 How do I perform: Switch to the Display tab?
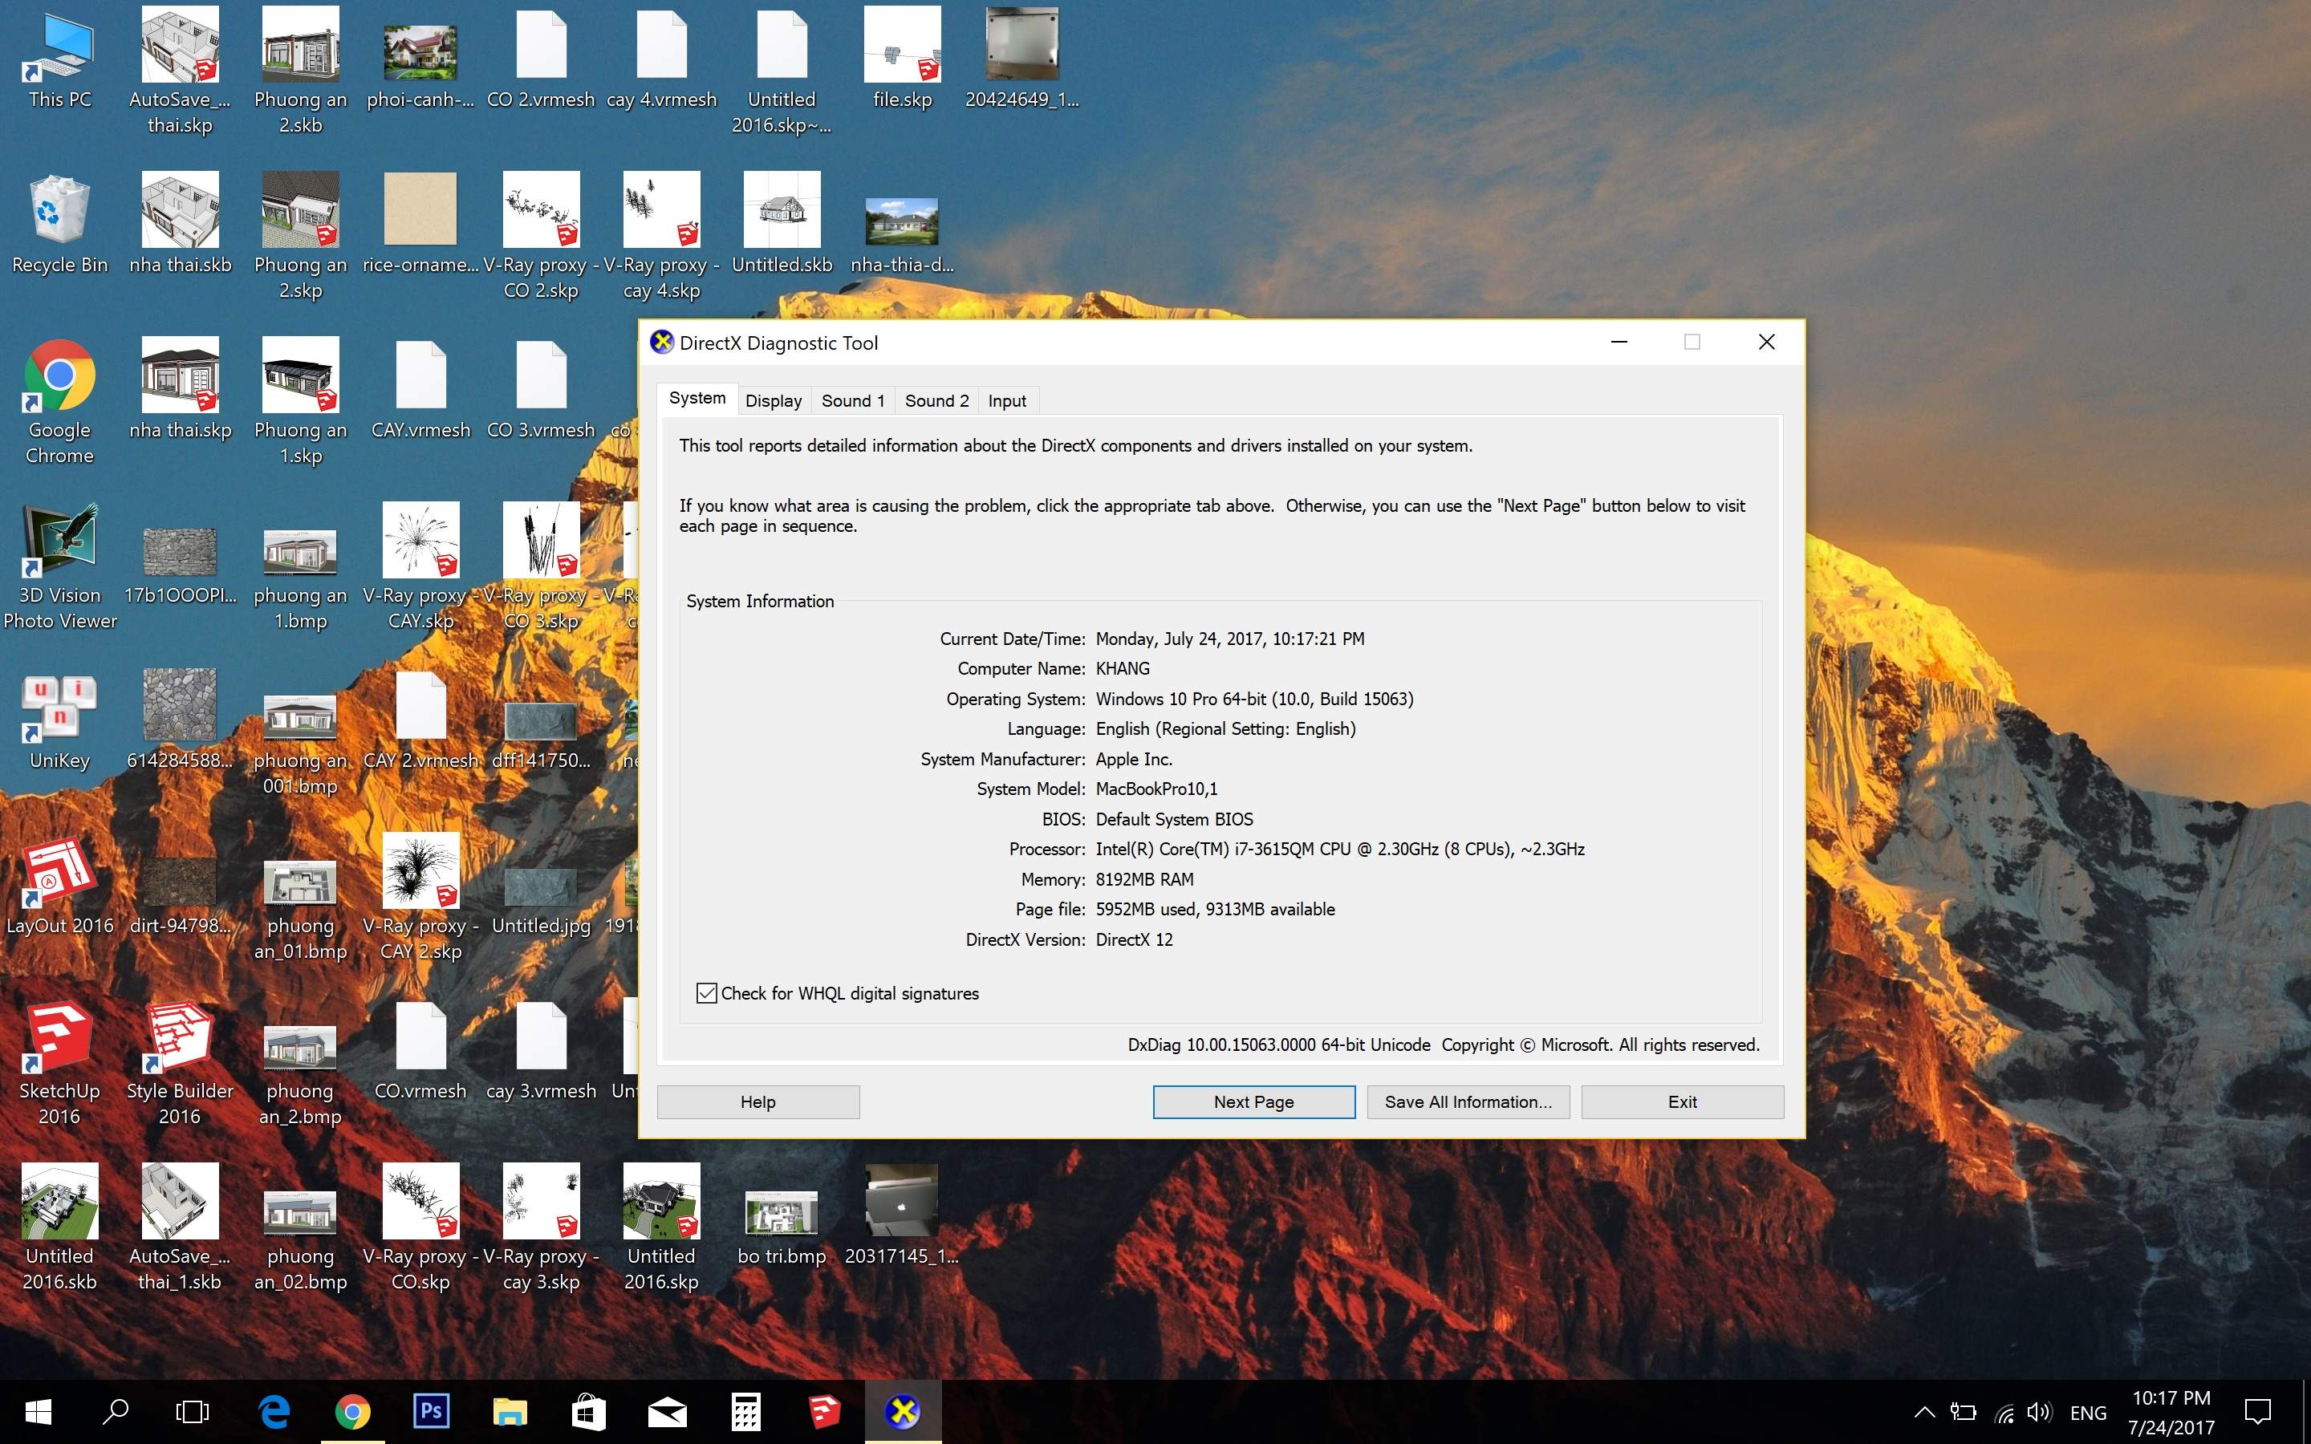click(774, 401)
